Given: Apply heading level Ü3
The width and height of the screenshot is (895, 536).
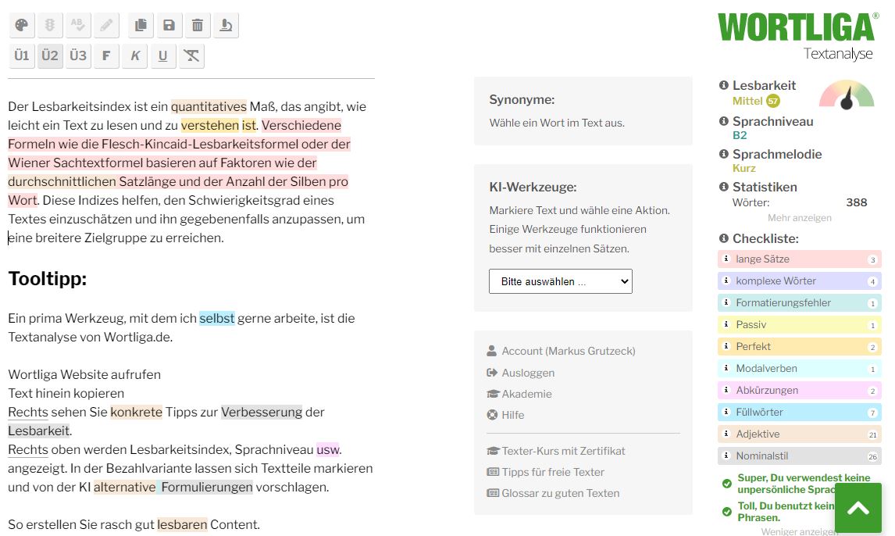Looking at the screenshot, I should [77, 55].
